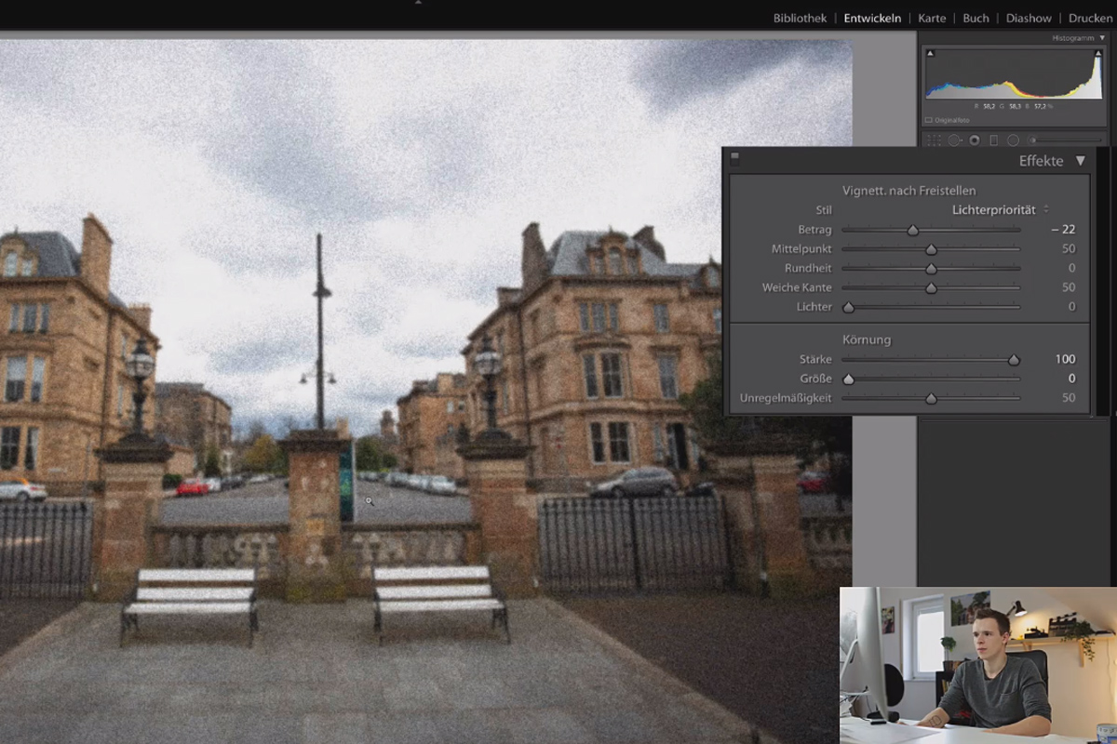Toggle highlight clipping indicator in histogram
Viewport: 1117px width, 744px height.
click(1097, 54)
